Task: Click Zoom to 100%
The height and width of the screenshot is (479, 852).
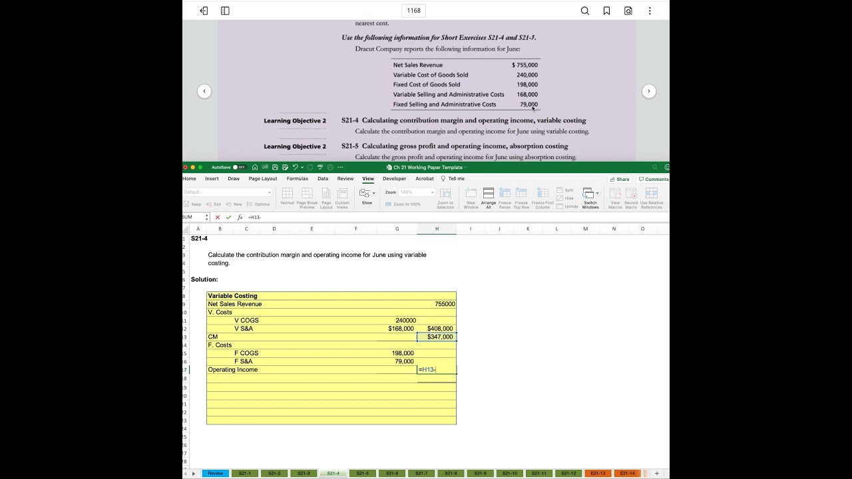Action: pos(403,204)
